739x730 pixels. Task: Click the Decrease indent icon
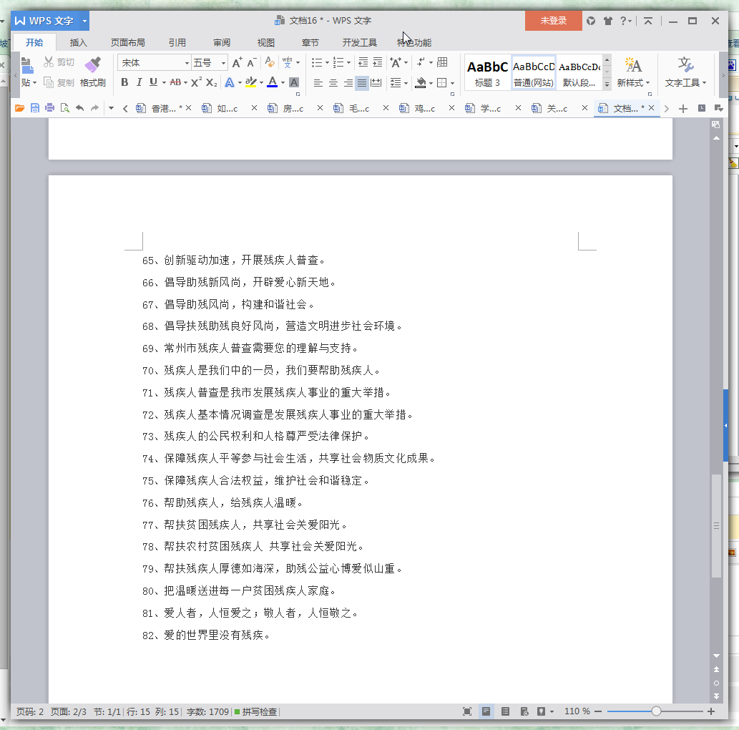(x=363, y=62)
